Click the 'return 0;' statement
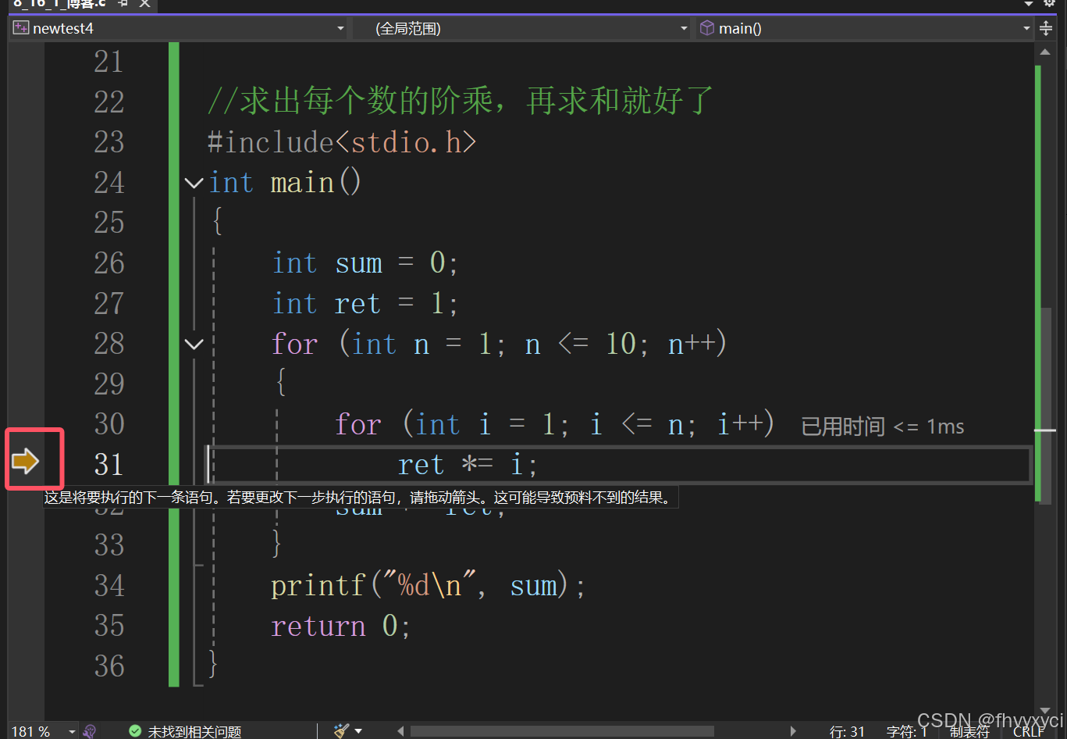 click(340, 626)
